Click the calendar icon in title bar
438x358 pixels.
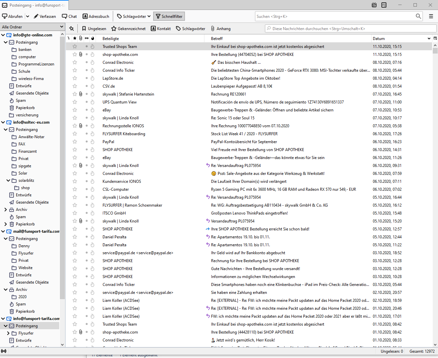(374, 5)
